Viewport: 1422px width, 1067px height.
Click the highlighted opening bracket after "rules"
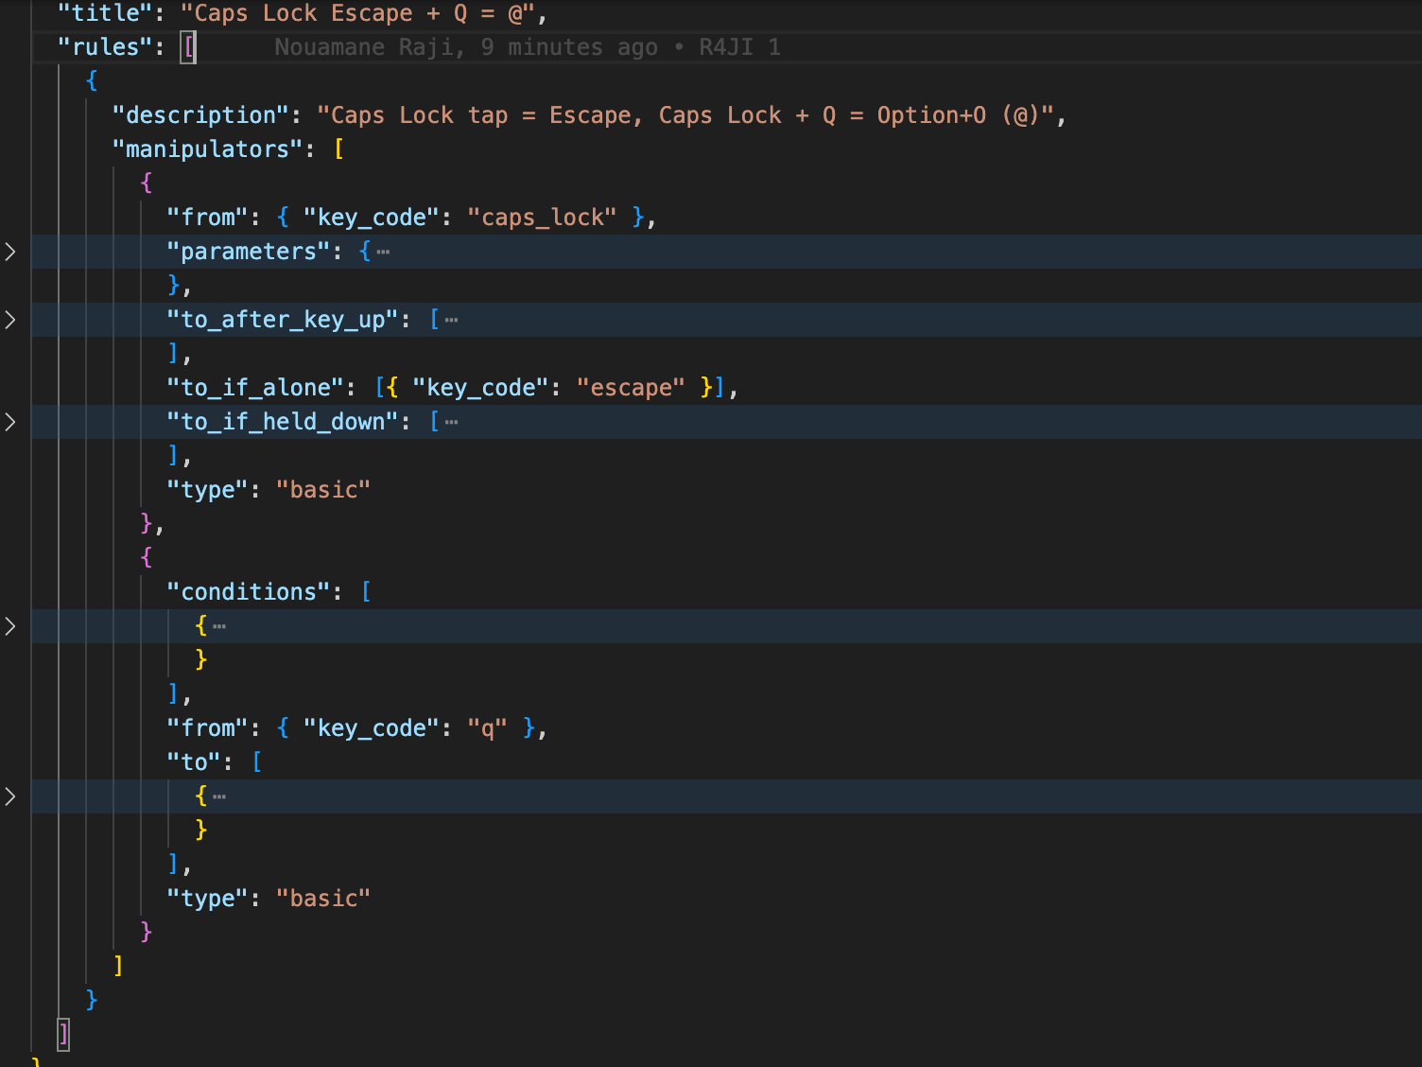coord(189,47)
